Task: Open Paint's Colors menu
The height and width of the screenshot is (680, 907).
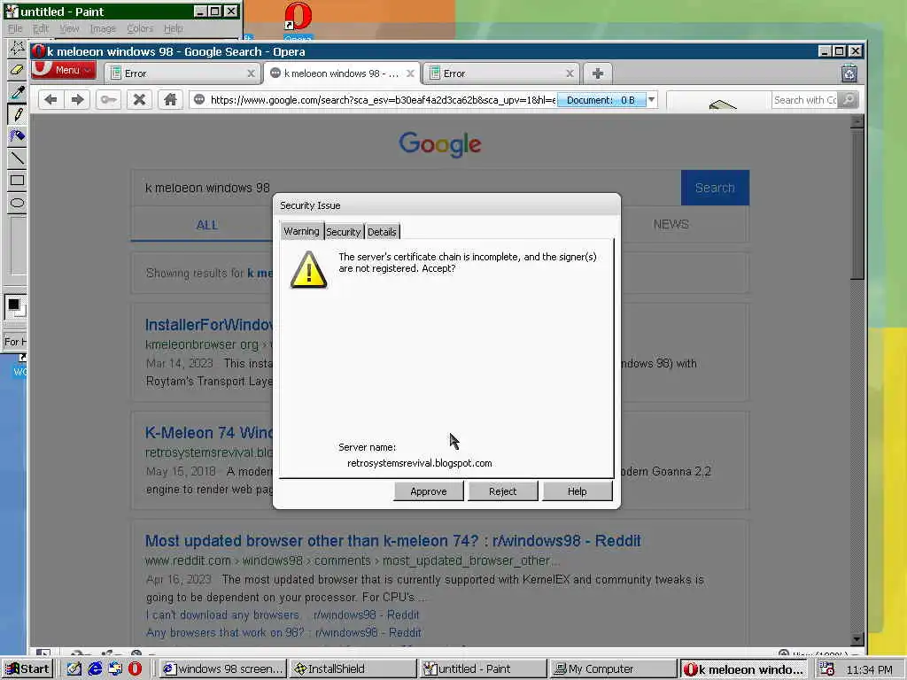Action: click(140, 28)
